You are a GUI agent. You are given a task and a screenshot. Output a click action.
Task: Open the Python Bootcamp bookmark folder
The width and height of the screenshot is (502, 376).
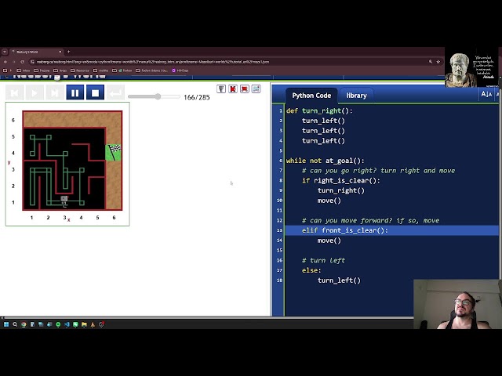point(151,70)
